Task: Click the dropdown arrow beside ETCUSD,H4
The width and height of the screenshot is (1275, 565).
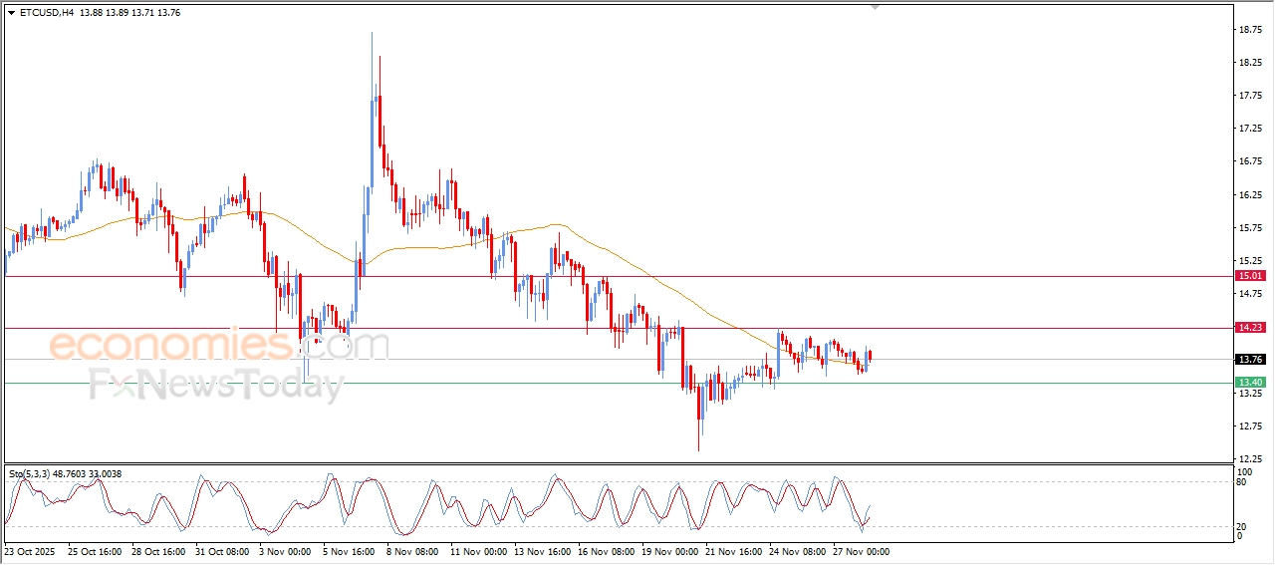Action: coord(11,13)
